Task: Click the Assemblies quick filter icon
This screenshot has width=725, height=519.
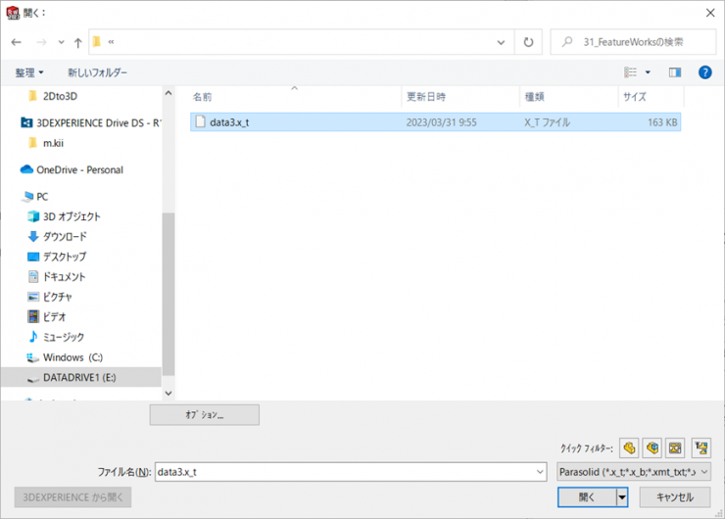Action: pos(652,448)
